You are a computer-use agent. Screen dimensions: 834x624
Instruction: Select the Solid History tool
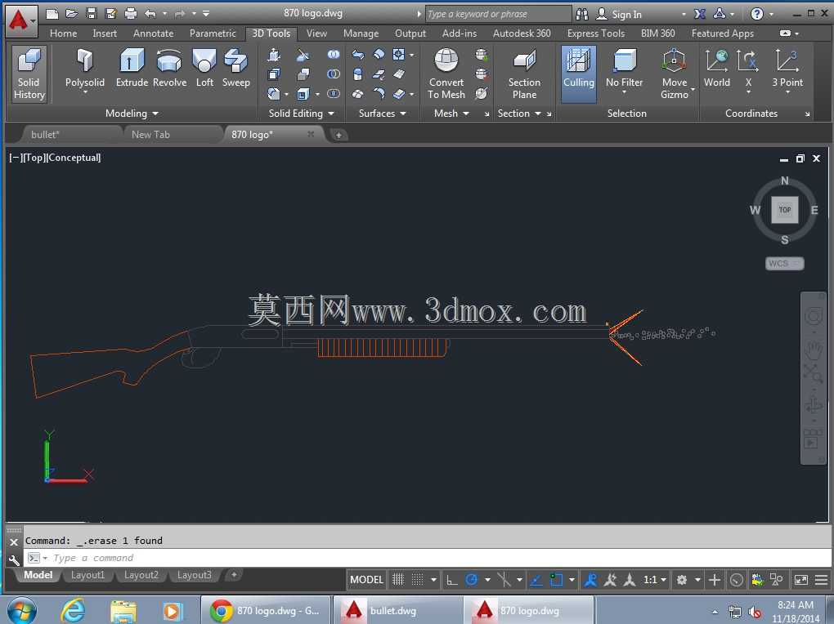[x=29, y=74]
